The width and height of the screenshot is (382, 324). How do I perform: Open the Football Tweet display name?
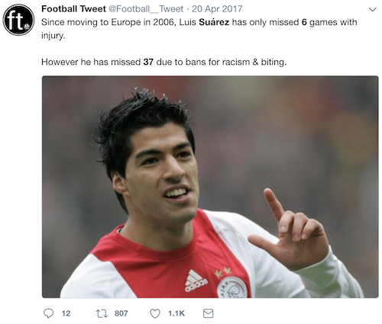(x=73, y=9)
